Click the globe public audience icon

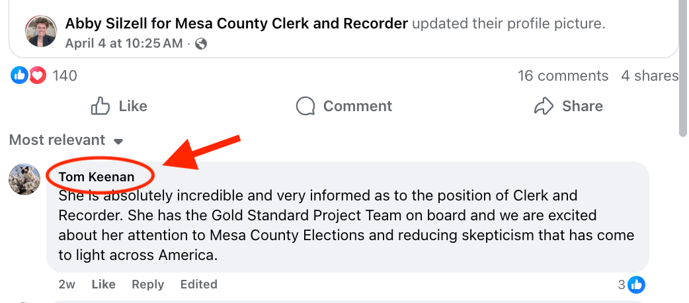point(202,44)
